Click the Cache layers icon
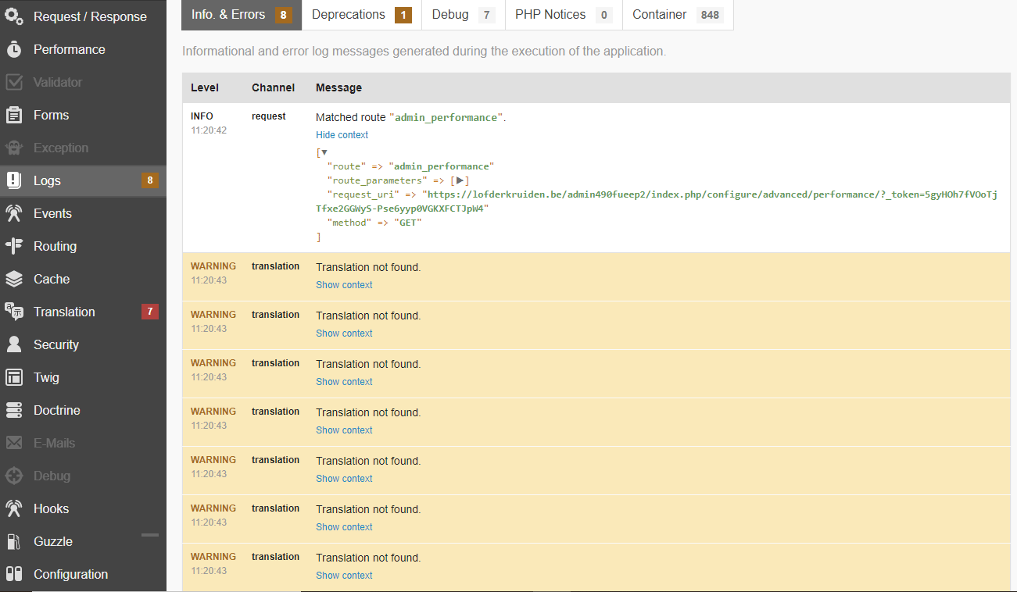 click(14, 279)
